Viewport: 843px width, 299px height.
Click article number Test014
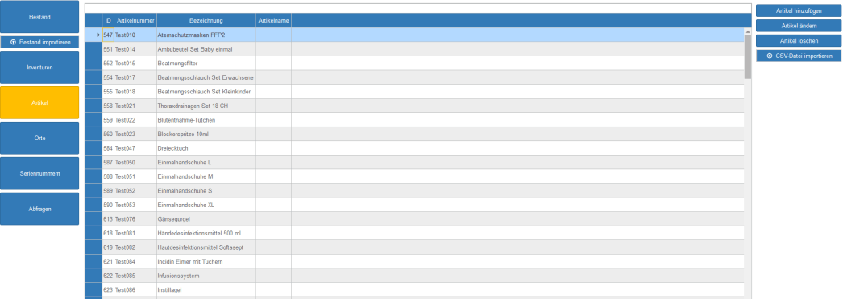pos(135,49)
